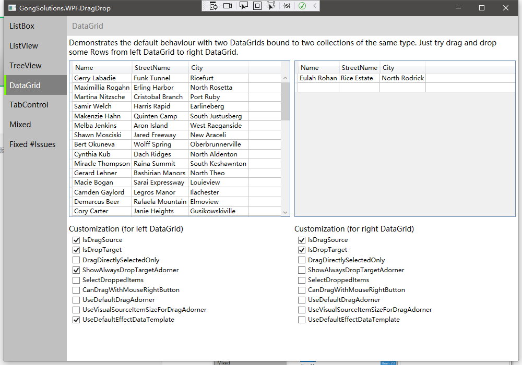Image resolution: width=522 pixels, height=365 pixels.
Task: Click the app icon in the title bar
Action: (12, 8)
